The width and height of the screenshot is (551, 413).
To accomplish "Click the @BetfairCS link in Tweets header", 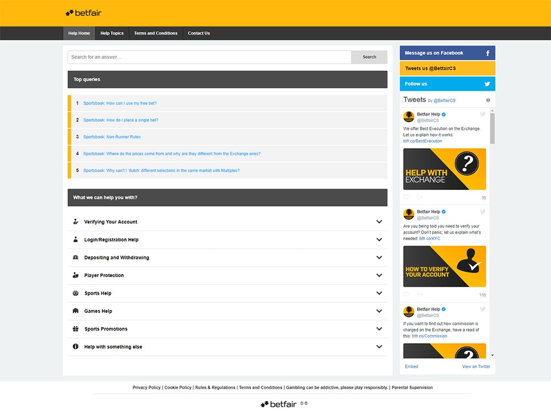I will pos(444,101).
